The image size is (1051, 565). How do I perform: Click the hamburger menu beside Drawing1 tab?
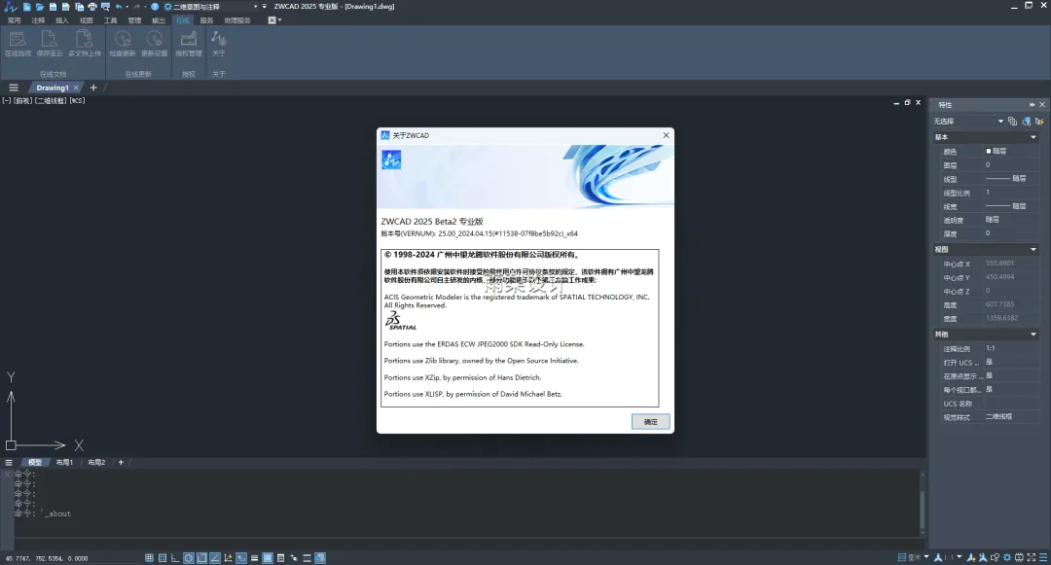click(x=14, y=88)
